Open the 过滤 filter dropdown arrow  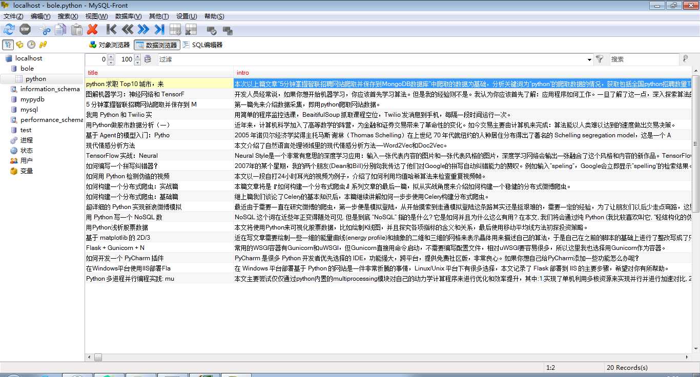(x=589, y=60)
